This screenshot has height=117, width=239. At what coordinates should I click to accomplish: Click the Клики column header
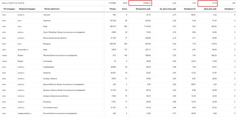point(121,9)
